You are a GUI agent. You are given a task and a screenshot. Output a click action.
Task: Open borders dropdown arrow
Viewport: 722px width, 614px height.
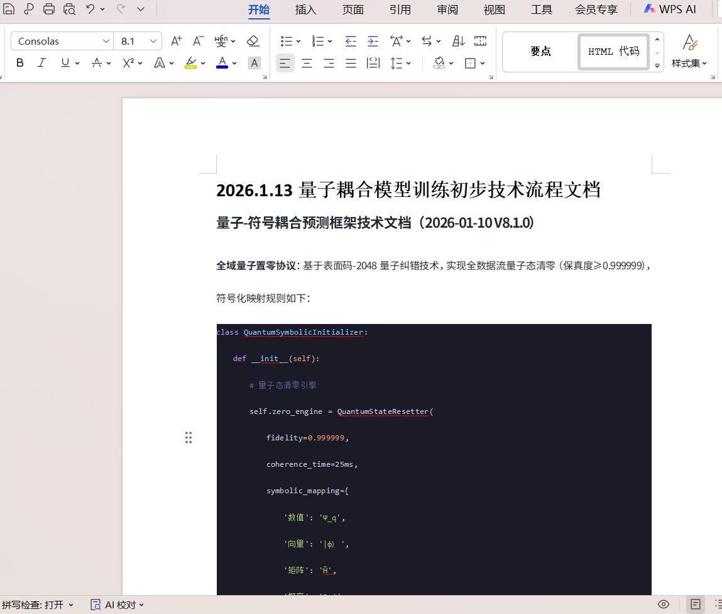[482, 63]
